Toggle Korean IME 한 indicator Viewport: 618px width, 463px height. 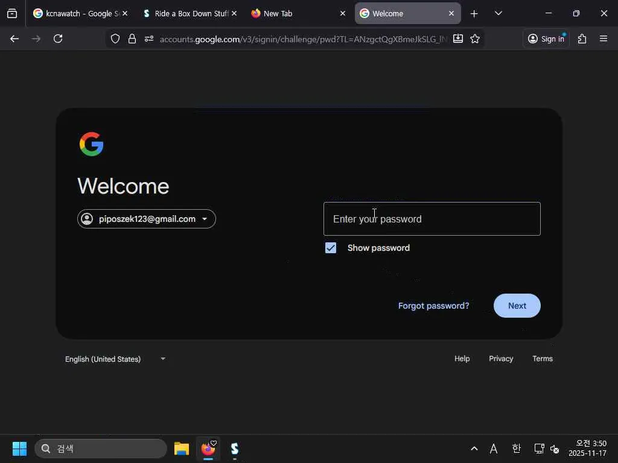[x=517, y=449]
